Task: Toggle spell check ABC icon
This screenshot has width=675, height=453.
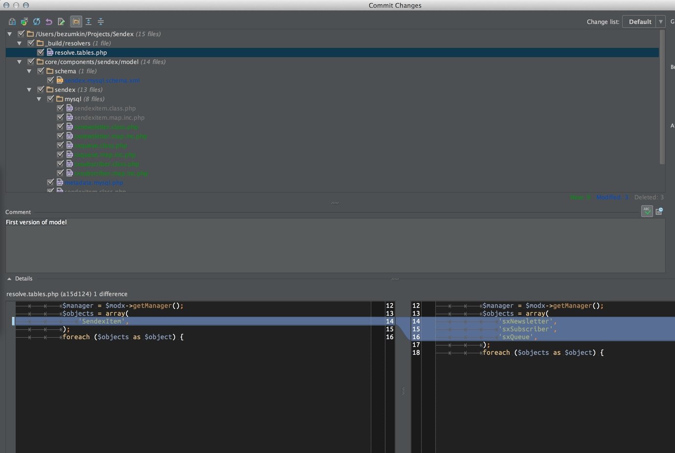Action: 647,211
